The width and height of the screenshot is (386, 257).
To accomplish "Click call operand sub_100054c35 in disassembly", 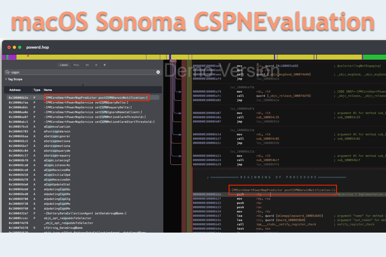I will (268, 117).
